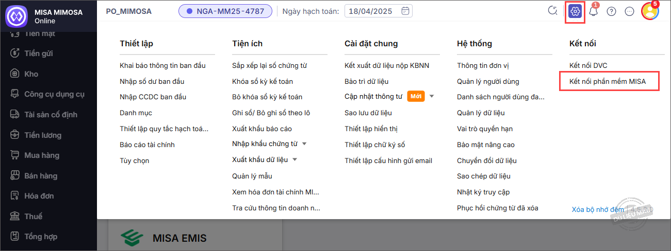Image resolution: width=671 pixels, height=251 pixels.
Task: Select Kết xuất dữ liệu nộp KBNN
Action: tap(387, 65)
